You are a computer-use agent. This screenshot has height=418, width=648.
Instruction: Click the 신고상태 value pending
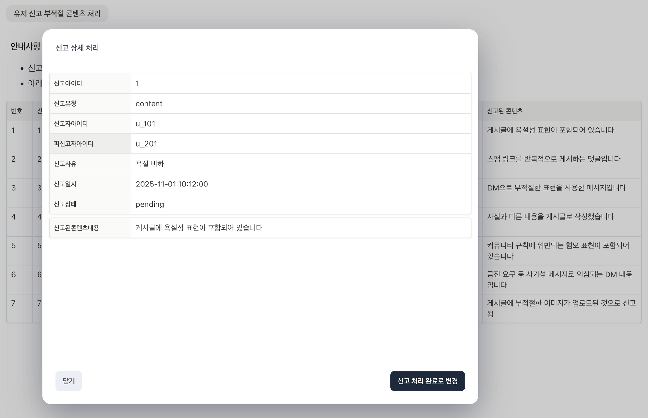(x=150, y=204)
